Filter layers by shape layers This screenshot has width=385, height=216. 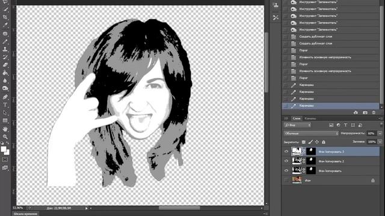coord(353,125)
